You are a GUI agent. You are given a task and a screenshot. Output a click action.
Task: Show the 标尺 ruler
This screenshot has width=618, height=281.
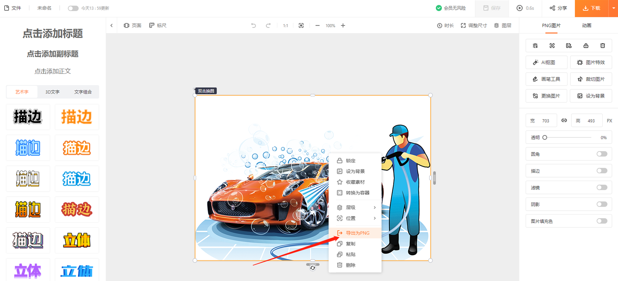point(158,26)
